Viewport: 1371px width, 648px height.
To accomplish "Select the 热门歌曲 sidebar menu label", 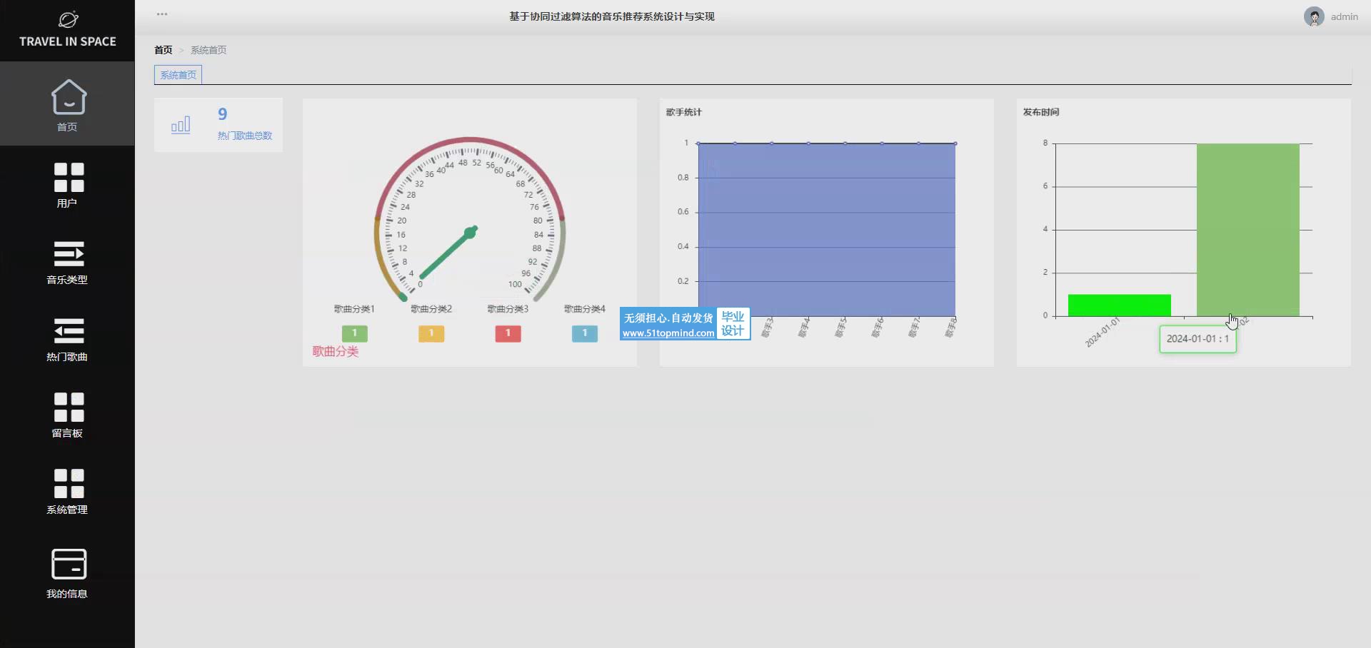I will [x=67, y=357].
